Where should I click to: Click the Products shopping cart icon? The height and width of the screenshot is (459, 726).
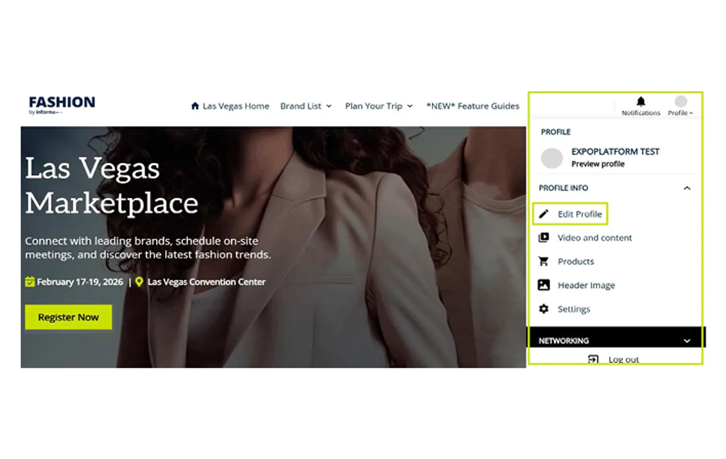click(x=543, y=261)
